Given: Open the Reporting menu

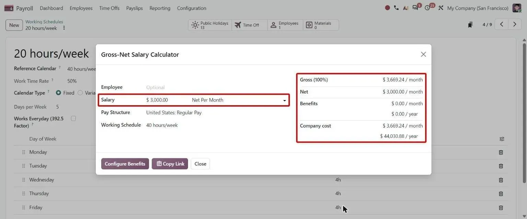Looking at the screenshot, I should pyautogui.click(x=160, y=8).
